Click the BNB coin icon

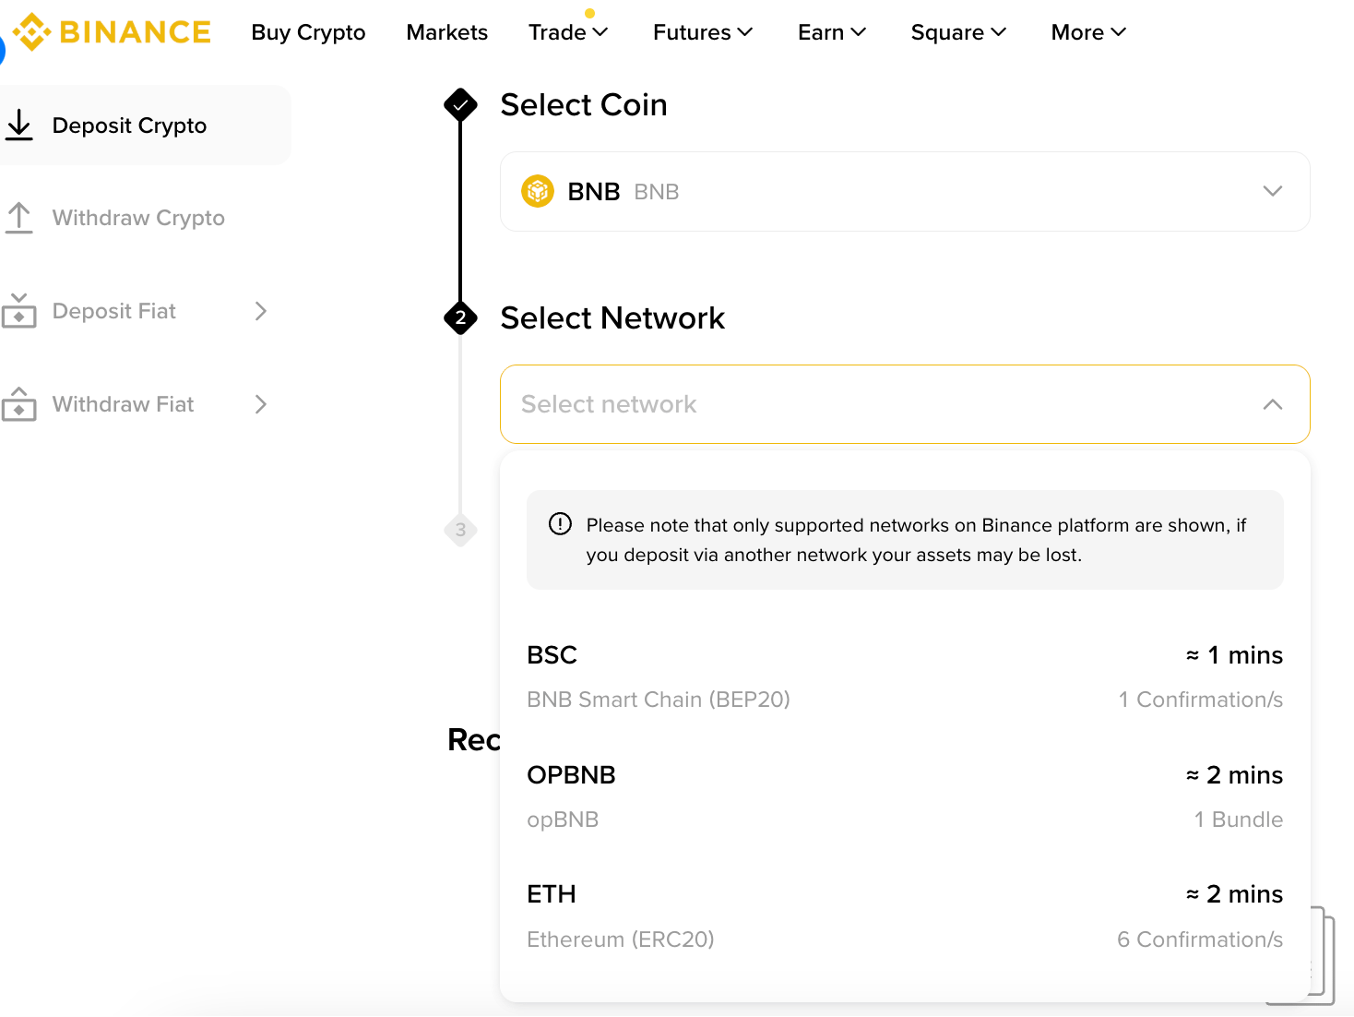click(538, 191)
